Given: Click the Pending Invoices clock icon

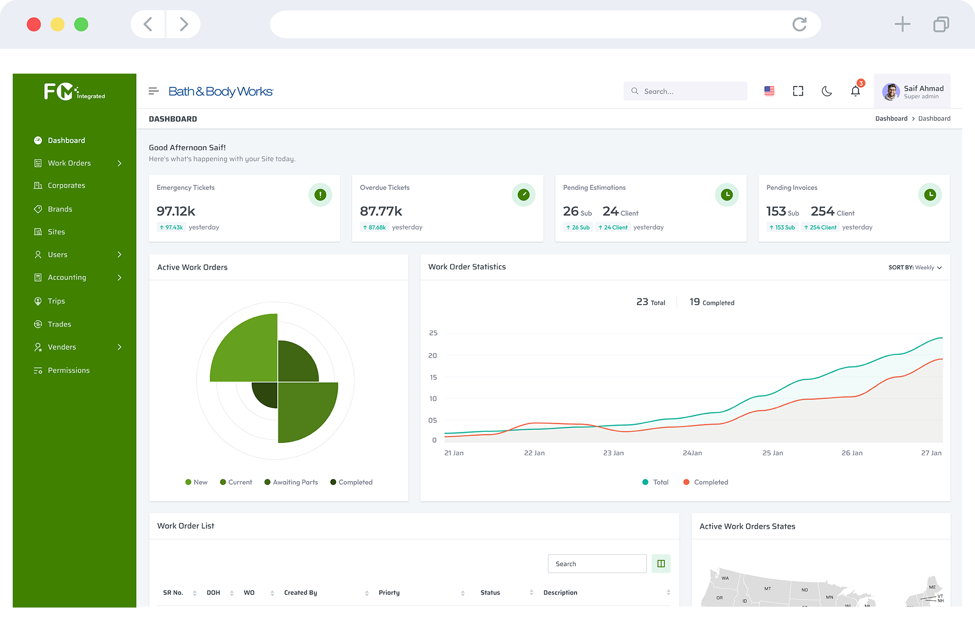Looking at the screenshot, I should point(930,194).
